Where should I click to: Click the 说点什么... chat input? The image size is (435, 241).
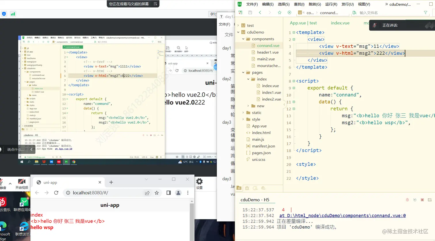pyautogui.click(x=16, y=150)
